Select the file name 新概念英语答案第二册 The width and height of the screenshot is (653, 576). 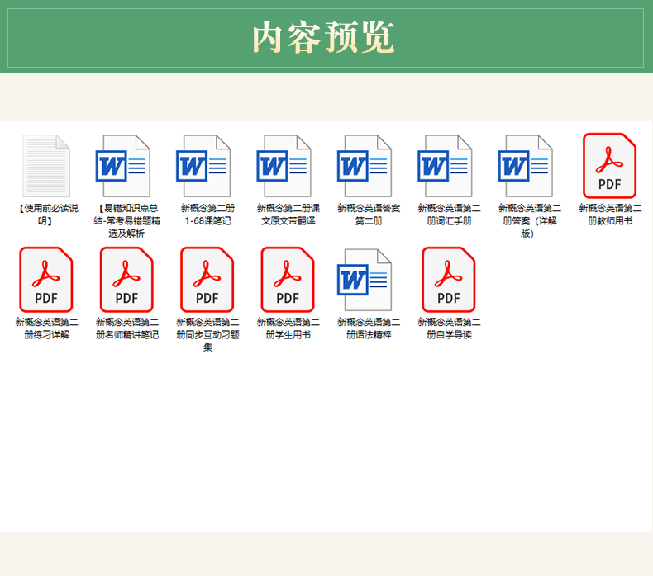tap(369, 215)
